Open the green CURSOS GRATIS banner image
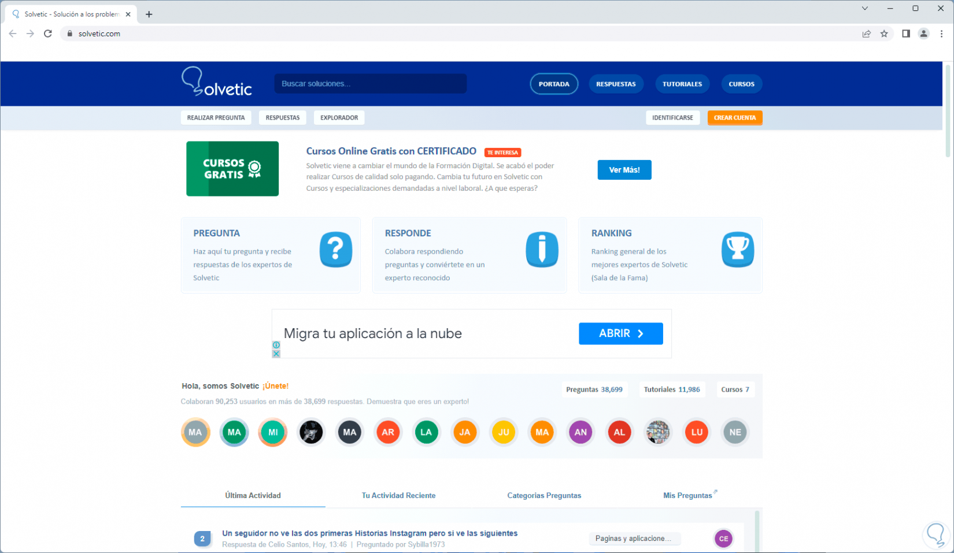The image size is (954, 553). point(232,169)
